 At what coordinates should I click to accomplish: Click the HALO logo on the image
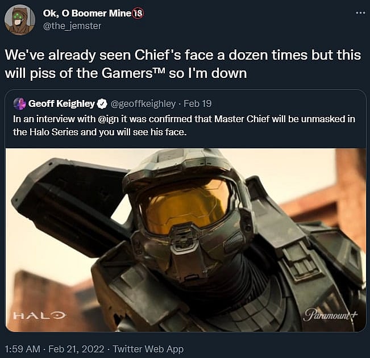[x=39, y=315]
